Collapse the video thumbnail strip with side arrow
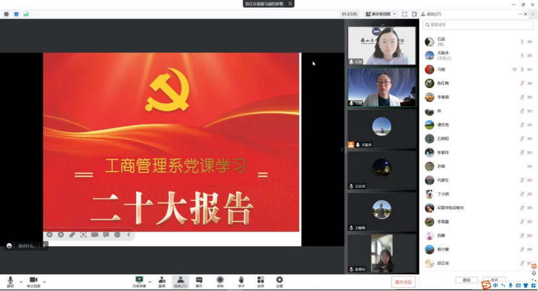The height and width of the screenshot is (291, 538). 342,150
